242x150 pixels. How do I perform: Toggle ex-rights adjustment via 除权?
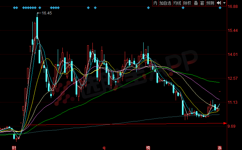(188, 3)
